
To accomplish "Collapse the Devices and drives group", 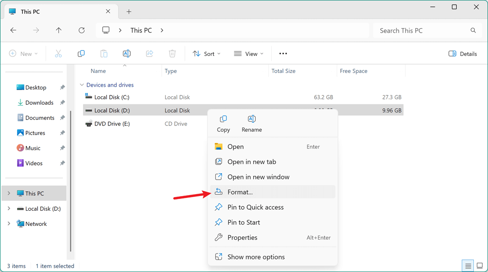I will (x=82, y=85).
